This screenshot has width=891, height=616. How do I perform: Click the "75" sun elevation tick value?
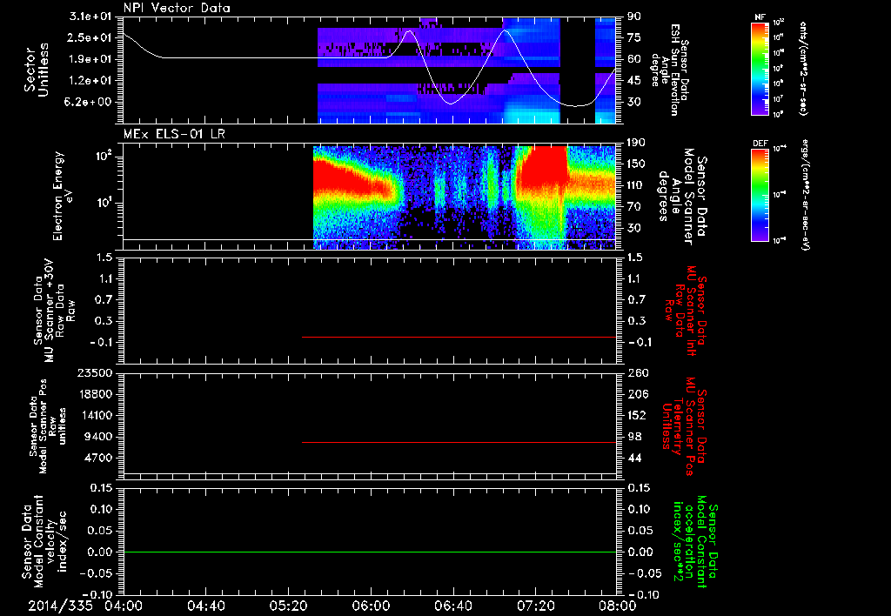pyautogui.click(x=634, y=37)
